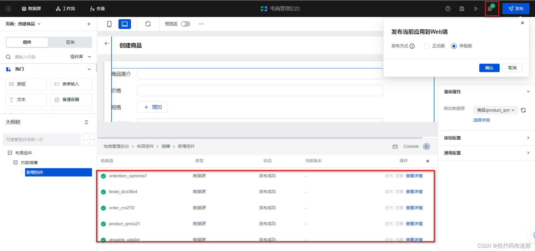Open the Console panel

click(411, 146)
